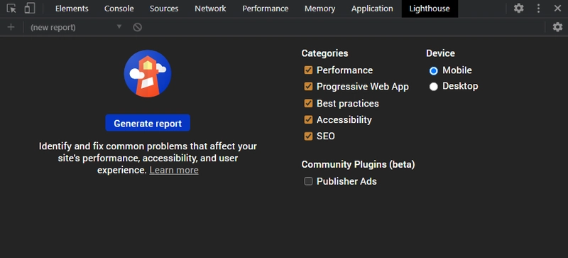Open Lighthouse settings gear icon
This screenshot has width=568, height=258.
click(x=557, y=27)
